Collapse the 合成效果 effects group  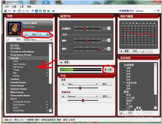(x=122, y=65)
